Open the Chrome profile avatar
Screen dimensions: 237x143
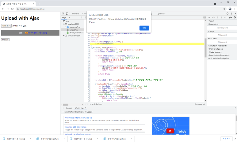pos(230,9)
